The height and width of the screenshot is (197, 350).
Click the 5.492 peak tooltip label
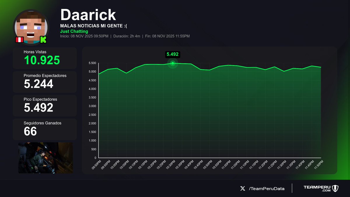pos(172,54)
